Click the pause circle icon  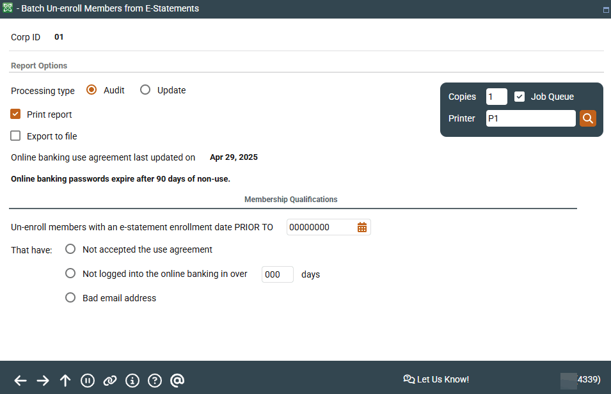point(88,381)
